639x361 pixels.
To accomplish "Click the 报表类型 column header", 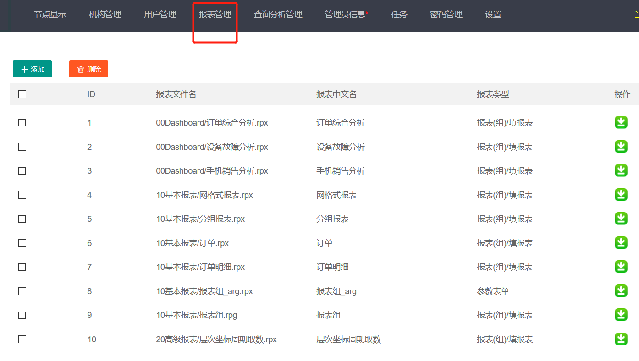I will pos(493,94).
